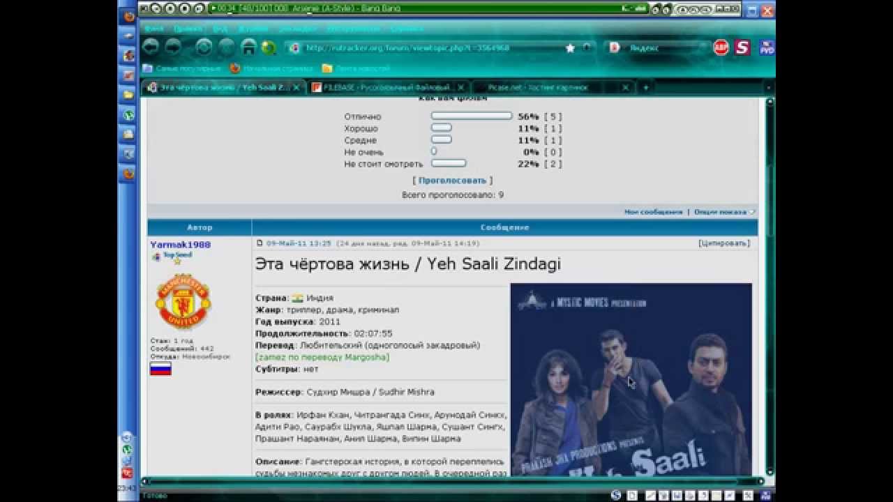Click the zamez по переводу Margosha text
Screen dimensions: 893x502
[322, 357]
